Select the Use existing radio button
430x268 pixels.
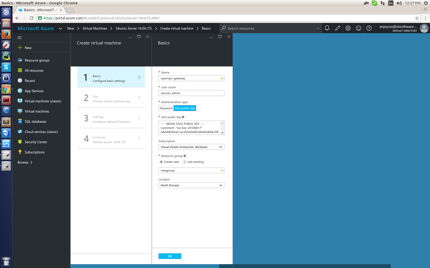[x=185, y=162]
